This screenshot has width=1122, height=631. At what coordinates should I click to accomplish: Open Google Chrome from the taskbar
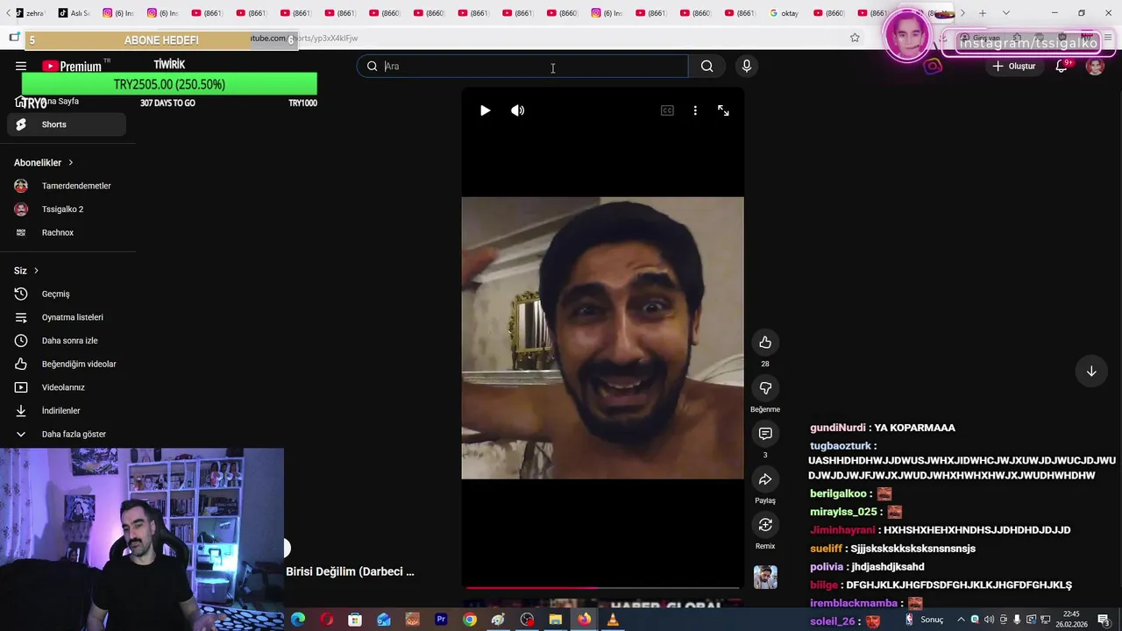pos(470,620)
